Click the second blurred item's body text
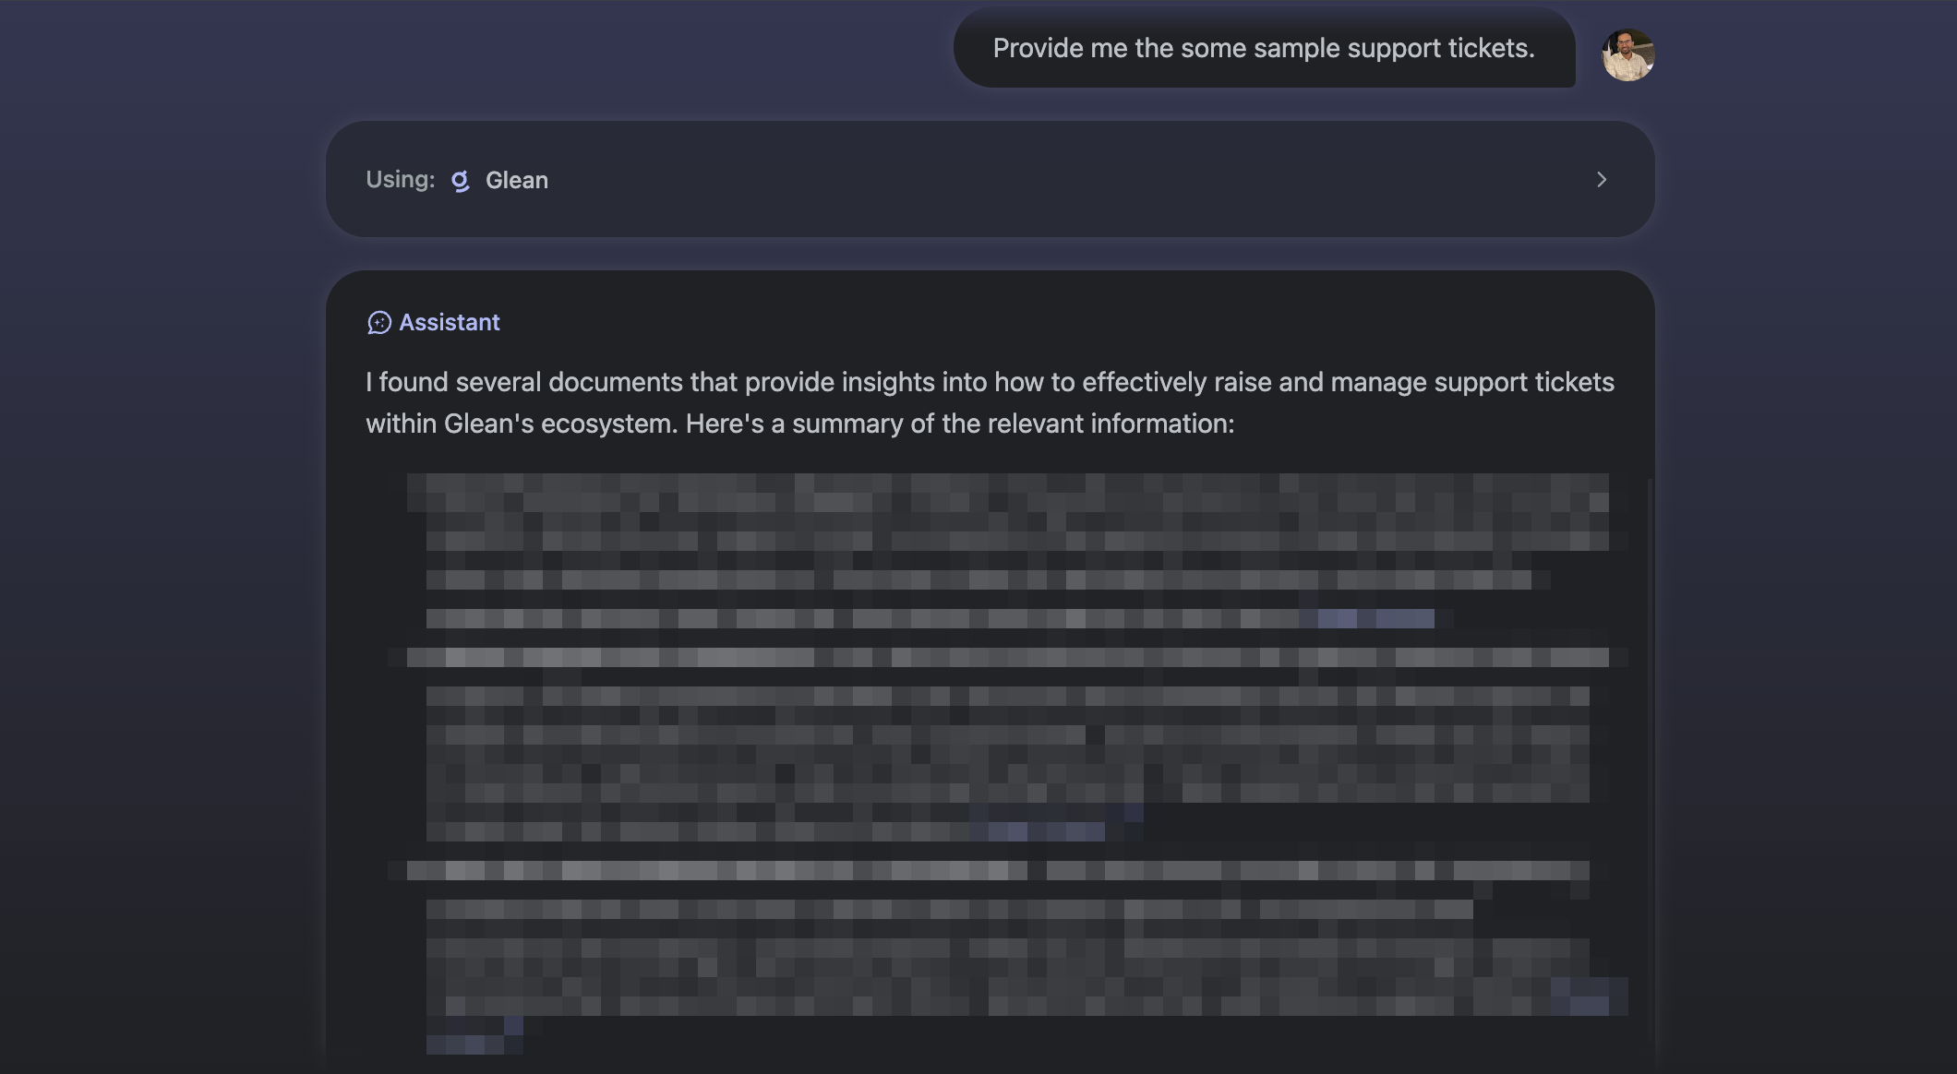The height and width of the screenshot is (1074, 1957). click(x=1006, y=754)
